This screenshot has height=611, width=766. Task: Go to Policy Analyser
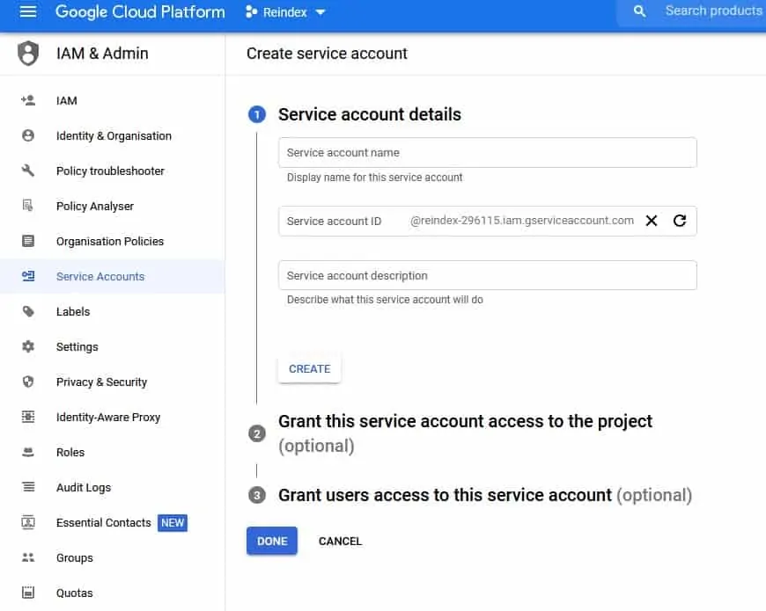(x=113, y=206)
